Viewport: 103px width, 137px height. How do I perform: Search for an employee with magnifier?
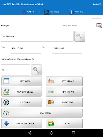(80, 36)
